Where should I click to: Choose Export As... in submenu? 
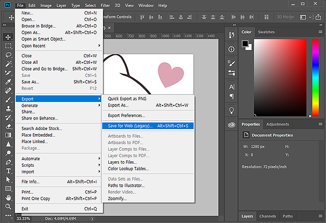click(148, 105)
